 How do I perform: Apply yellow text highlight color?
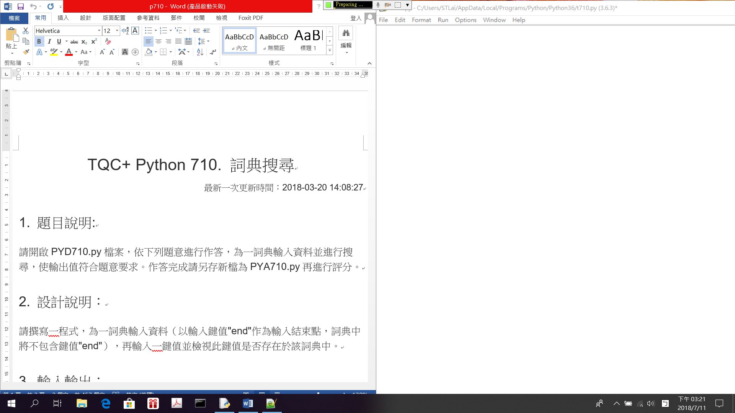coord(54,52)
